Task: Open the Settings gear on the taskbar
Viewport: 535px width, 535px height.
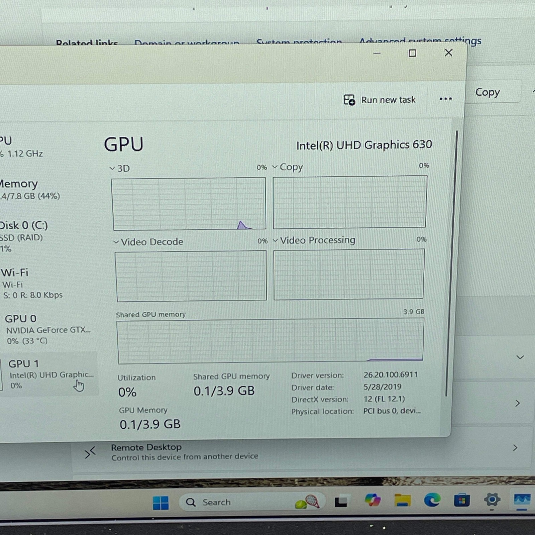Action: coord(492,500)
